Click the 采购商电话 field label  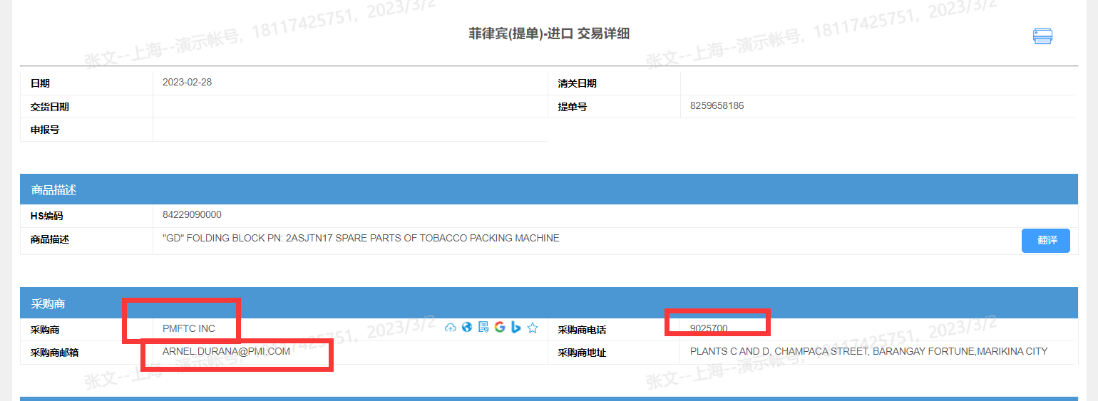[582, 330]
